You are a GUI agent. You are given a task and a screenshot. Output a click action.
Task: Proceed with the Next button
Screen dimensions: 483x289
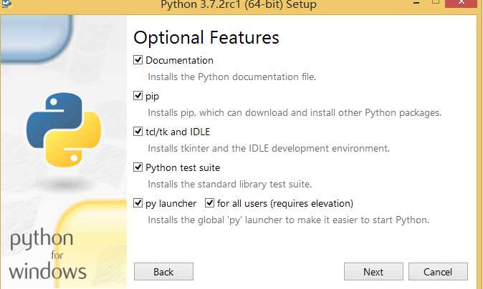point(373,272)
